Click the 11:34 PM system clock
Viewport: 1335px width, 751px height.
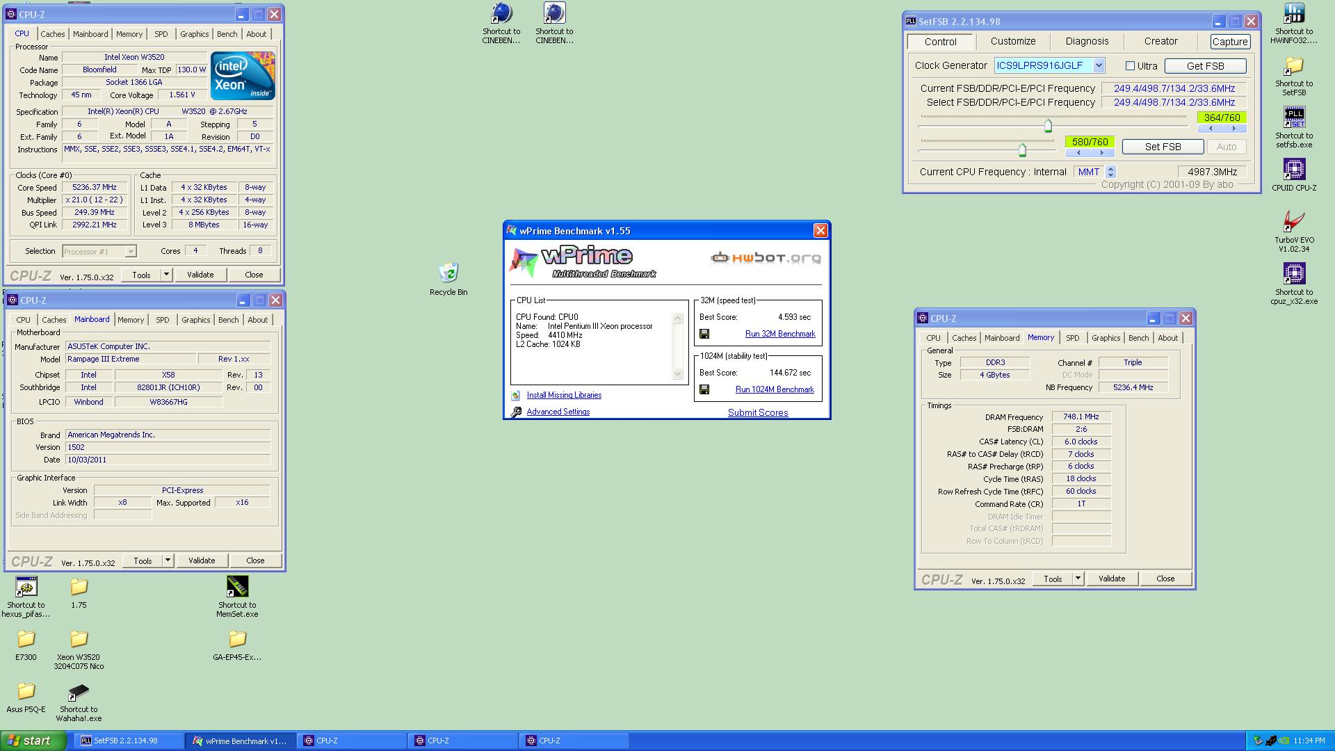(x=1309, y=741)
